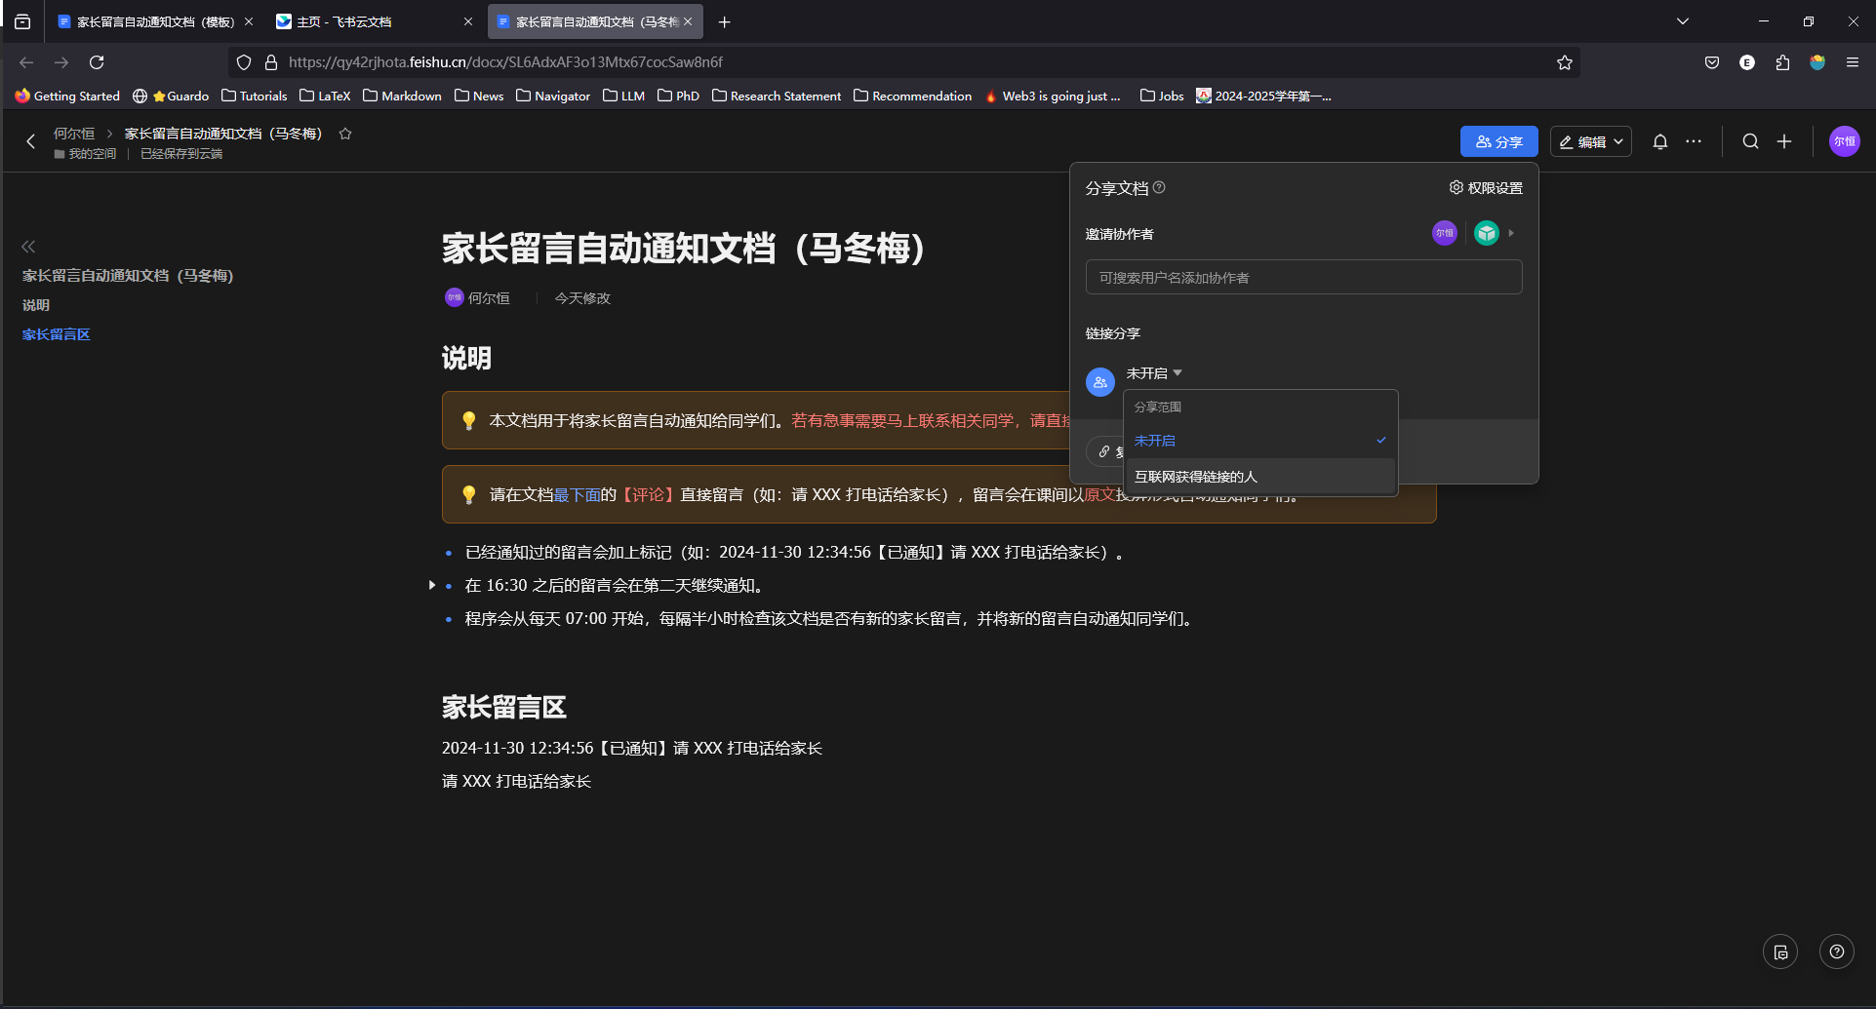This screenshot has width=1876, height=1009.
Task: Open the list all tabs dropdown arrow
Action: click(1683, 21)
